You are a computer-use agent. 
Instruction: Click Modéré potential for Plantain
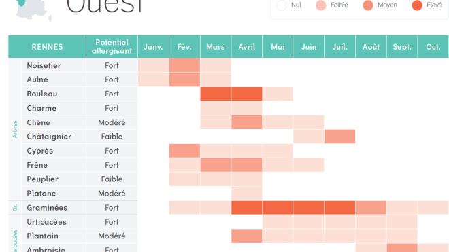click(112, 236)
